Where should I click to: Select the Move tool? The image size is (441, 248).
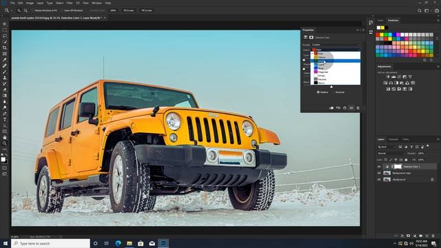pos(5,24)
